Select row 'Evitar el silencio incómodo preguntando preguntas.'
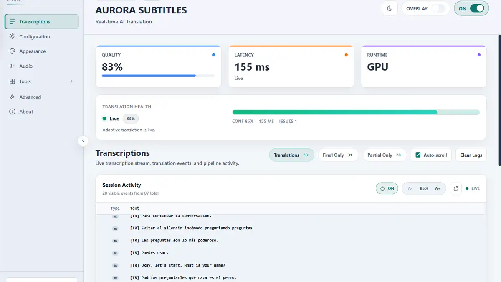Image resolution: width=501 pixels, height=282 pixels. coord(291,228)
